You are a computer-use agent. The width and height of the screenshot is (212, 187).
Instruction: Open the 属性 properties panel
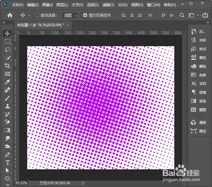198,58
